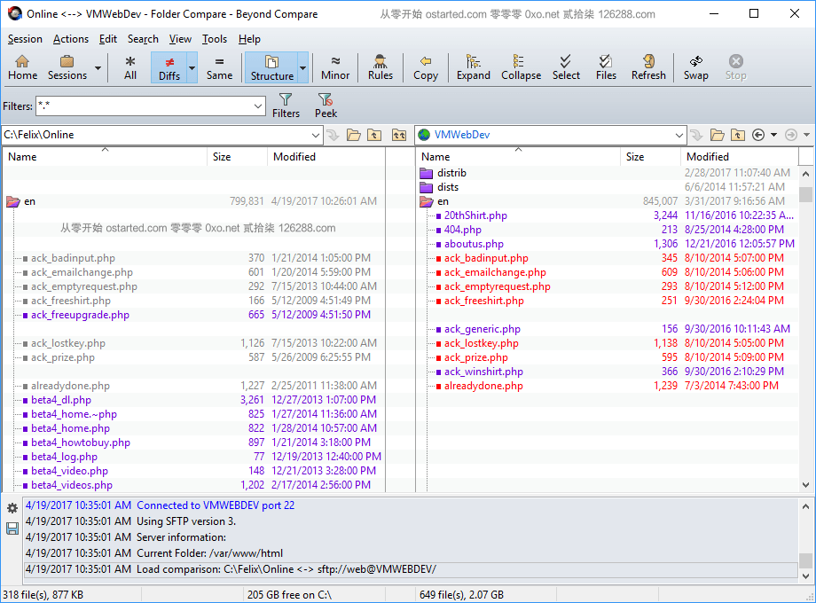Image resolution: width=816 pixels, height=603 pixels.
Task: Click the Files selection icon
Action: tap(606, 67)
